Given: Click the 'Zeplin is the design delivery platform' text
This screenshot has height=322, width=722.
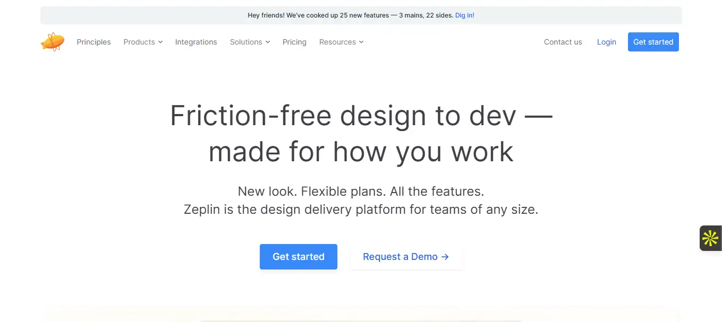Looking at the screenshot, I should pos(361,209).
